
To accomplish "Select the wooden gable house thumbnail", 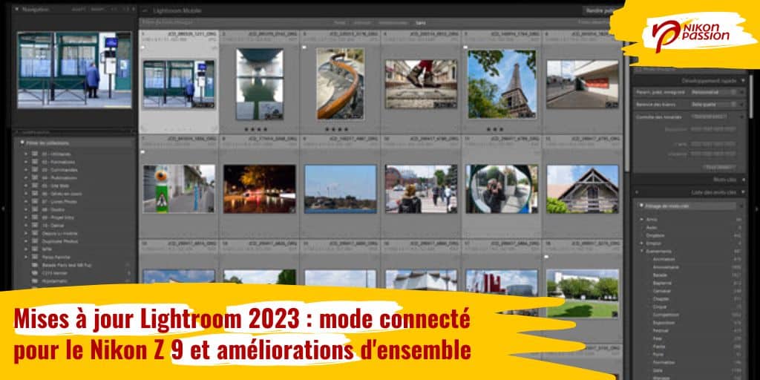I will click(583, 189).
